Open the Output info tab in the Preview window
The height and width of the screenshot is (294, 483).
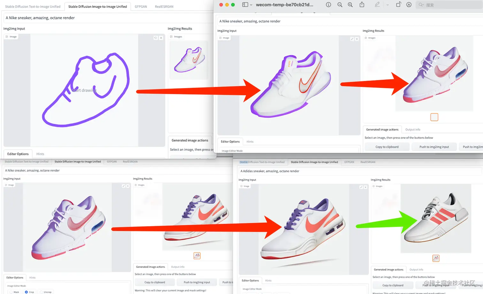tap(413, 129)
